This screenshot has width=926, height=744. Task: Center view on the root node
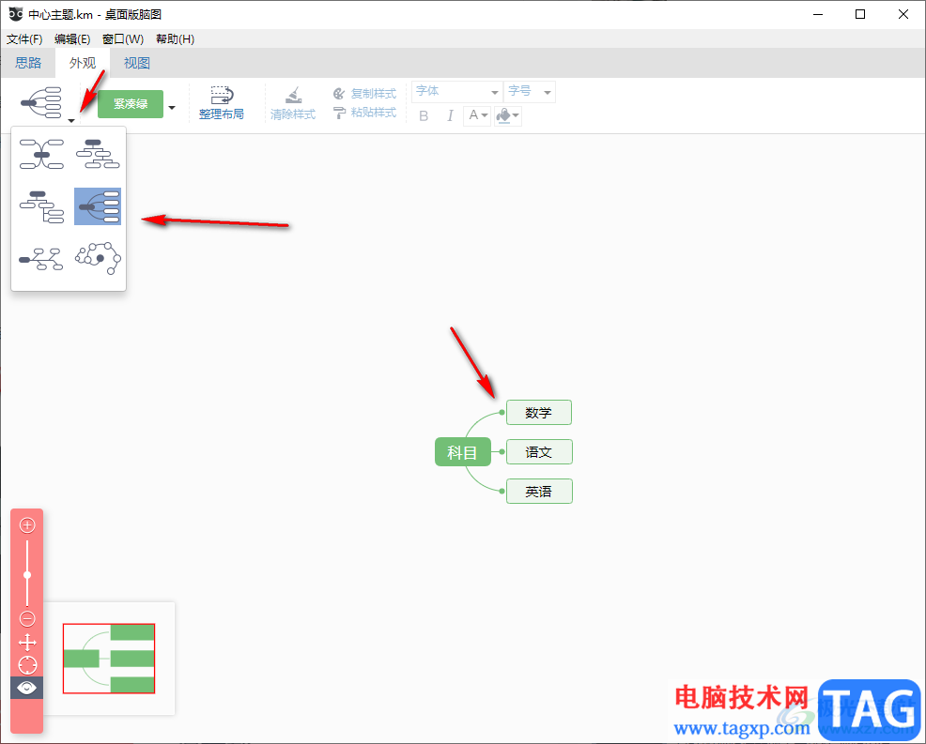(27, 665)
